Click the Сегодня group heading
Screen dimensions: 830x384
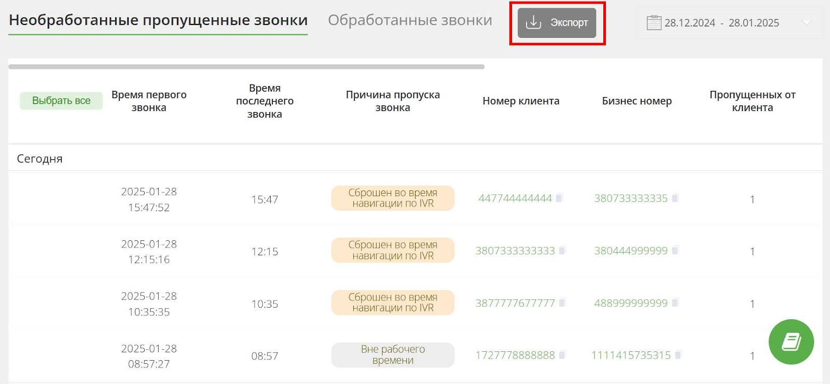[x=39, y=159]
